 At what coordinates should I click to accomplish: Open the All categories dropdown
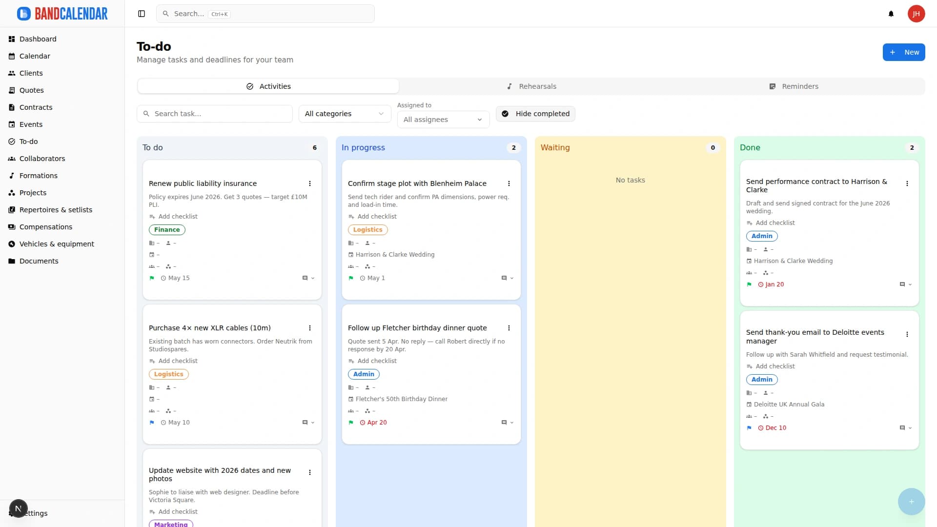tap(345, 114)
